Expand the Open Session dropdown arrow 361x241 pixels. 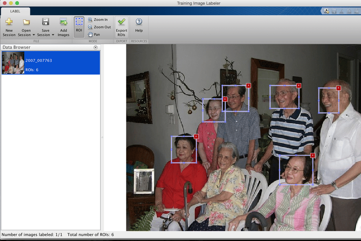pos(34,35)
